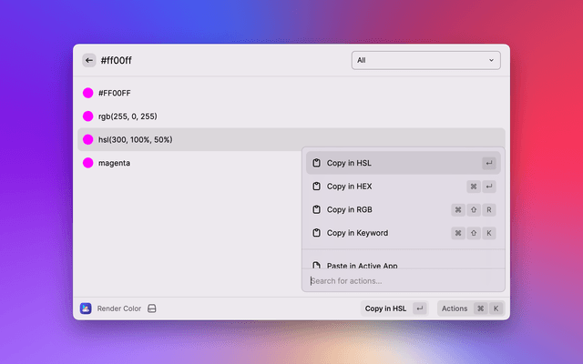Click the #ff00ff search text field
Image resolution: width=583 pixels, height=364 pixels.
[x=219, y=60]
